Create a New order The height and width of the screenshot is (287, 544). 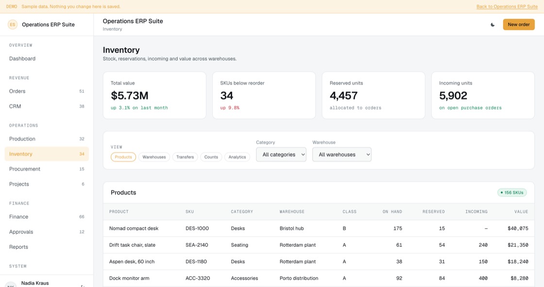(519, 25)
